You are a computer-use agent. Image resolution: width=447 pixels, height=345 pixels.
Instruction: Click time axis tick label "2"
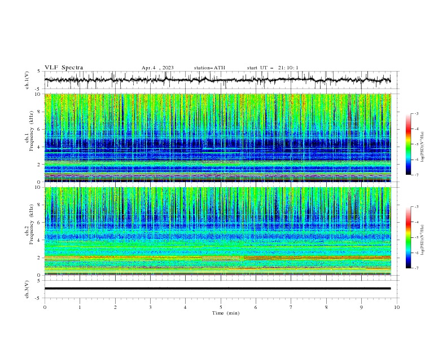tap(115, 307)
